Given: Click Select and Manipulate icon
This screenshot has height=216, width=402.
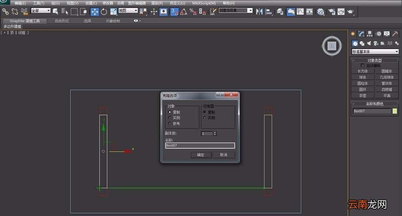Looking at the screenshot, I should pos(154,11).
